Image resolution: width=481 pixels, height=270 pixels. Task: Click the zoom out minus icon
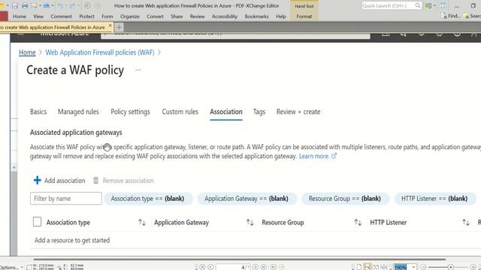[423, 267]
